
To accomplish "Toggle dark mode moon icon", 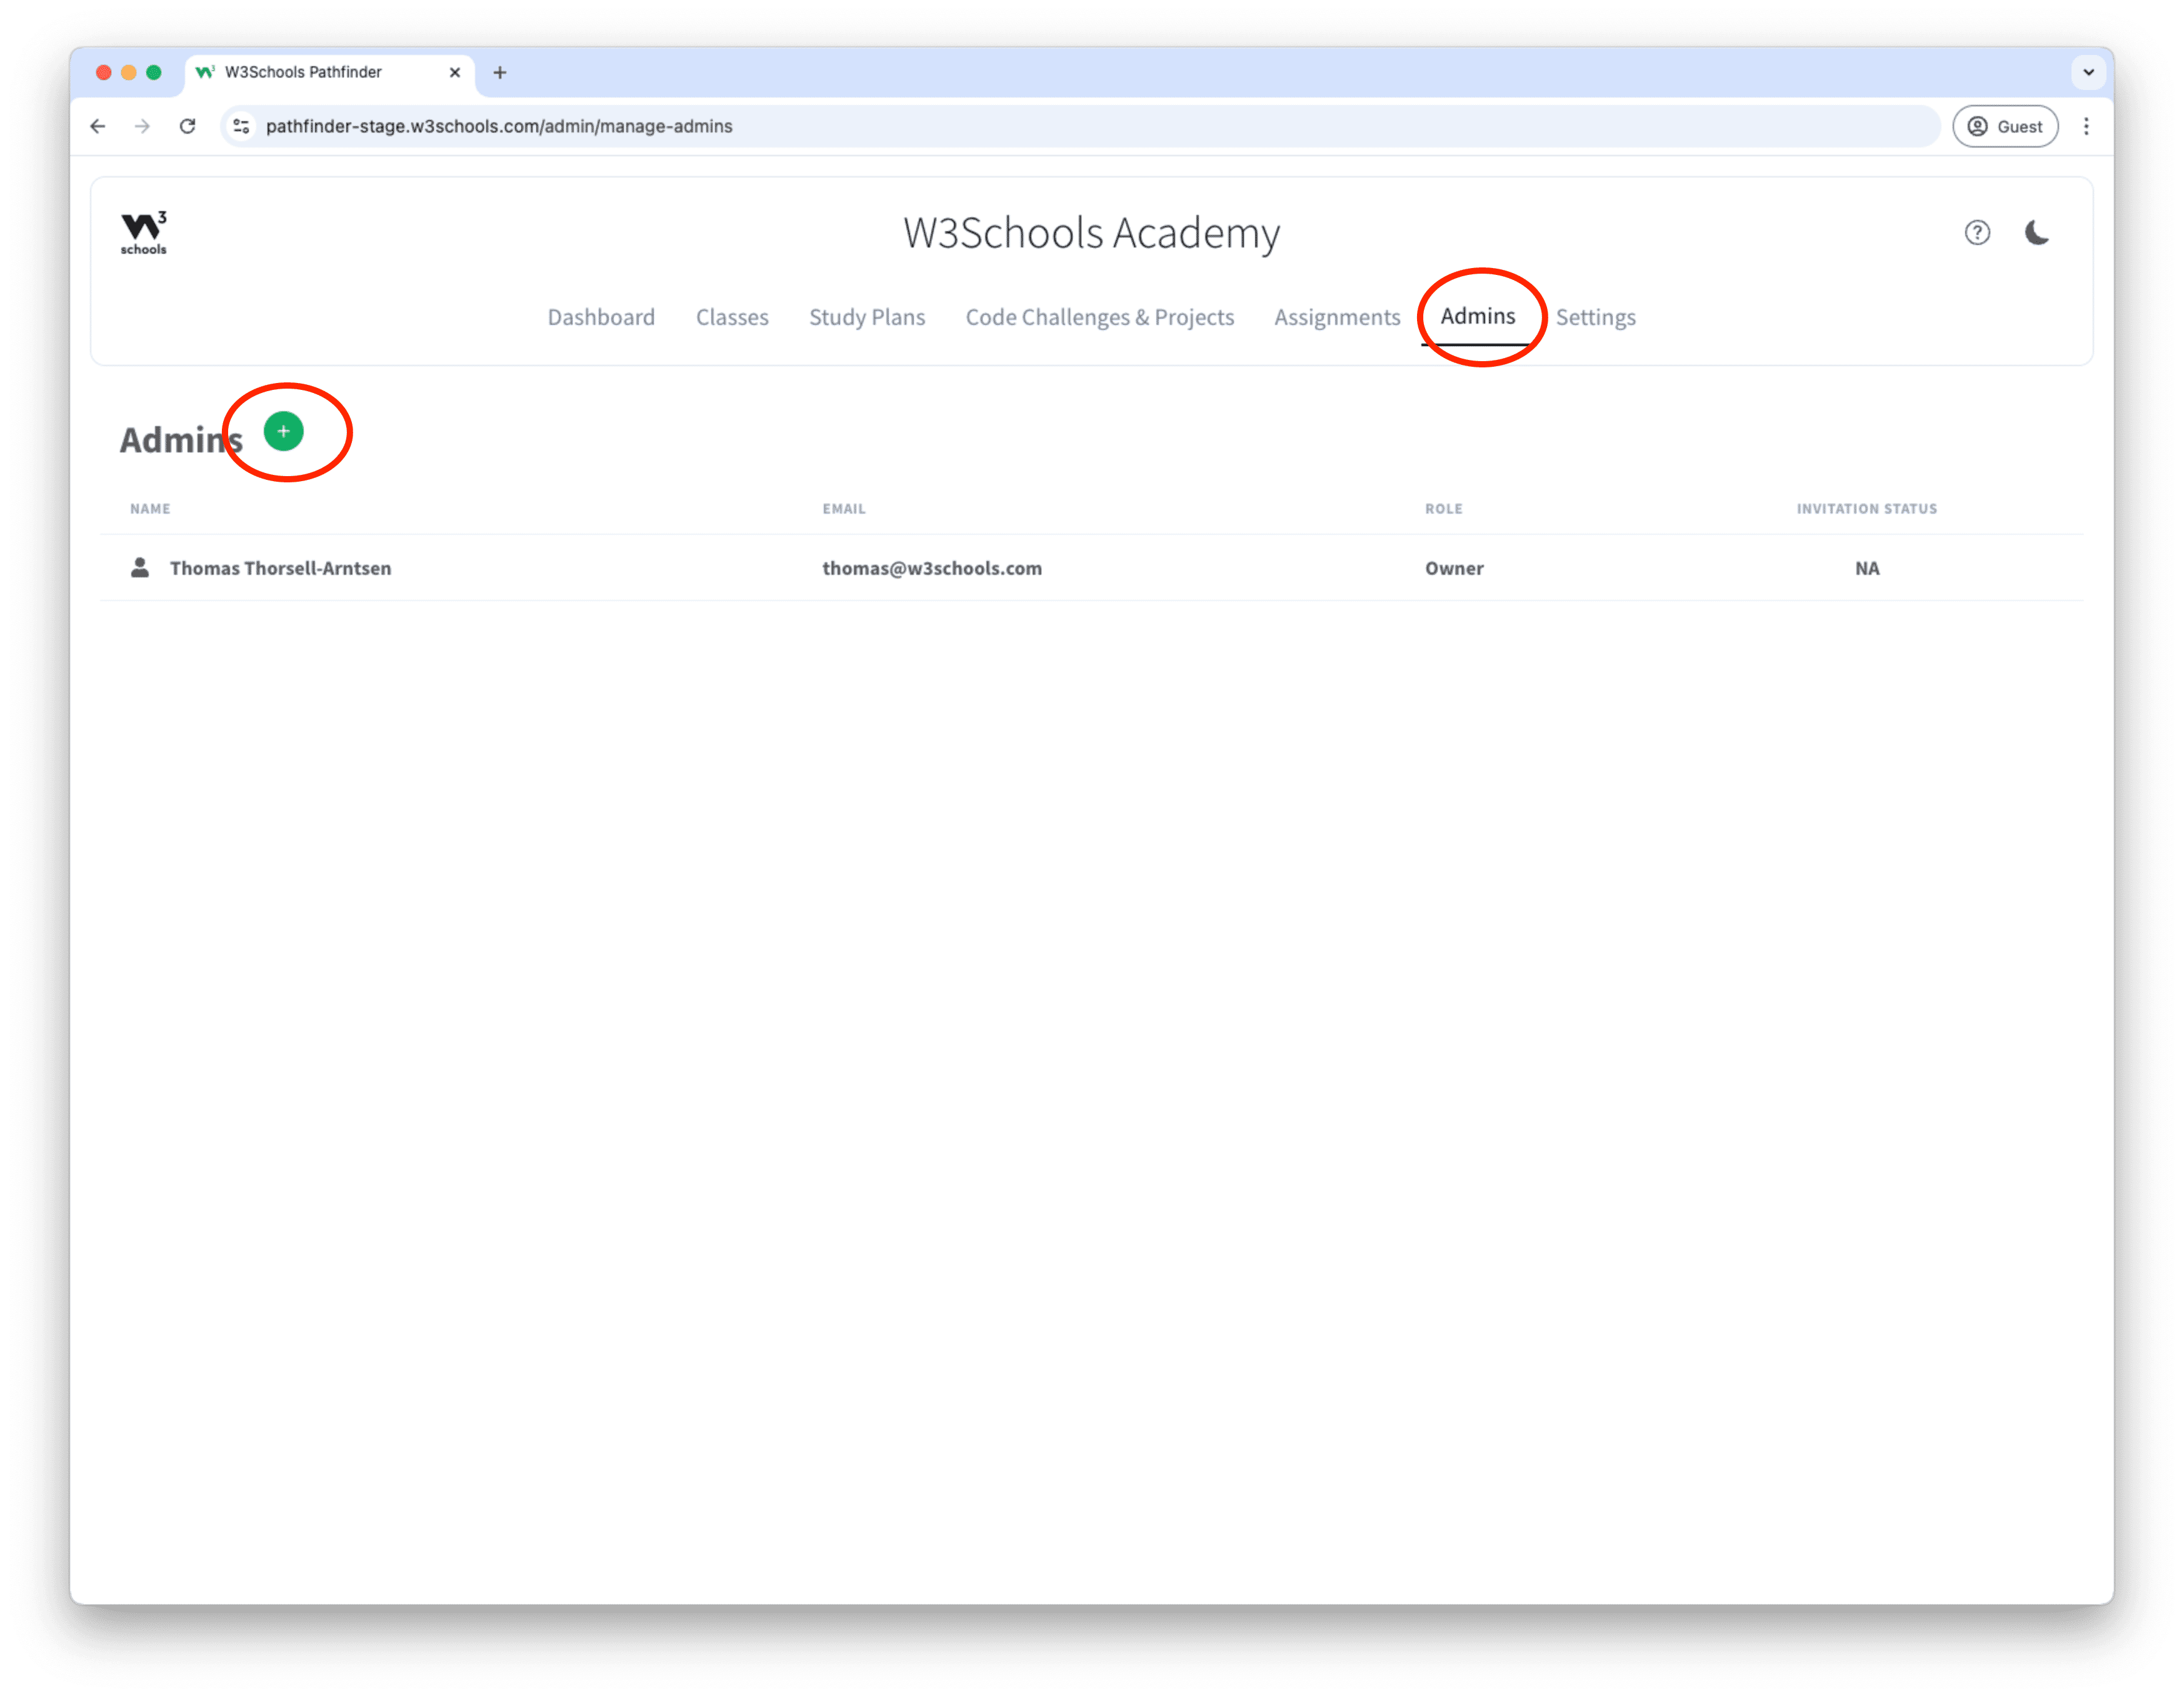I will tap(2036, 233).
